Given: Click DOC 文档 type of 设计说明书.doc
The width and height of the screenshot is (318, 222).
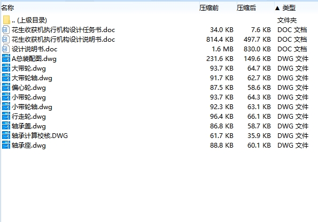Looking at the screenshot, I should tap(292, 49).
